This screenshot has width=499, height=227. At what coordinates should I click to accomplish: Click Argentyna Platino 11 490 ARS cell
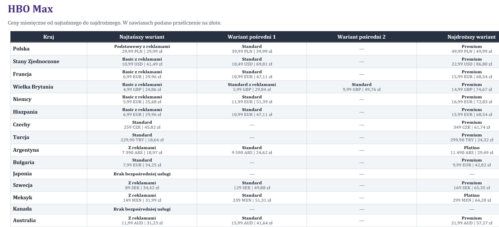point(472,150)
